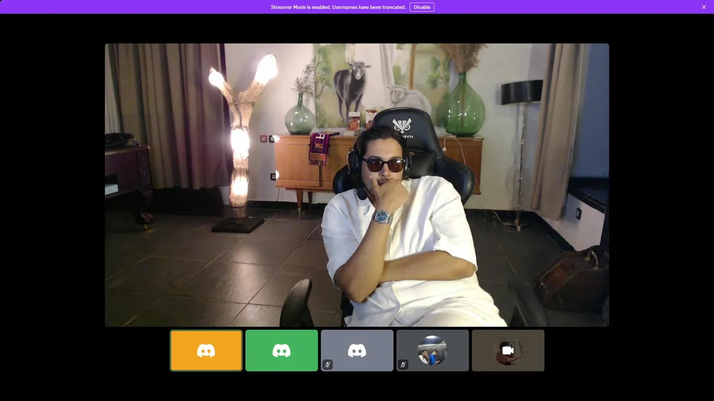Click Disable in the Streamer Mode banner
714x401 pixels.
click(x=422, y=7)
